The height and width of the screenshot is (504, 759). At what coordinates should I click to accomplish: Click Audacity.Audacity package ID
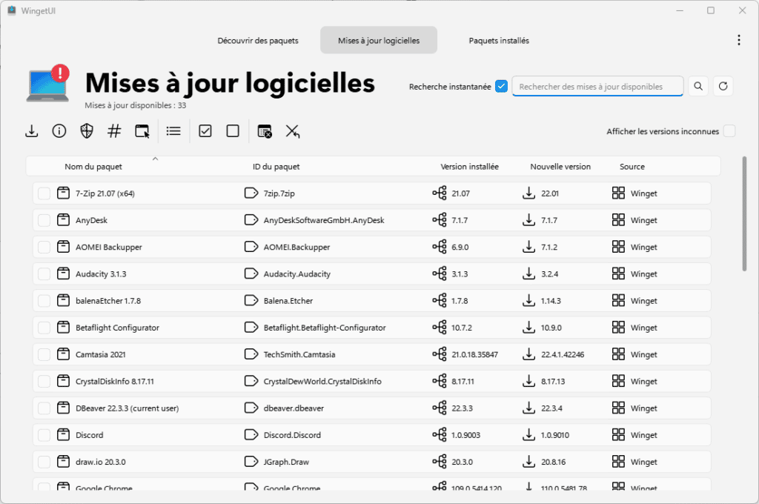(296, 274)
